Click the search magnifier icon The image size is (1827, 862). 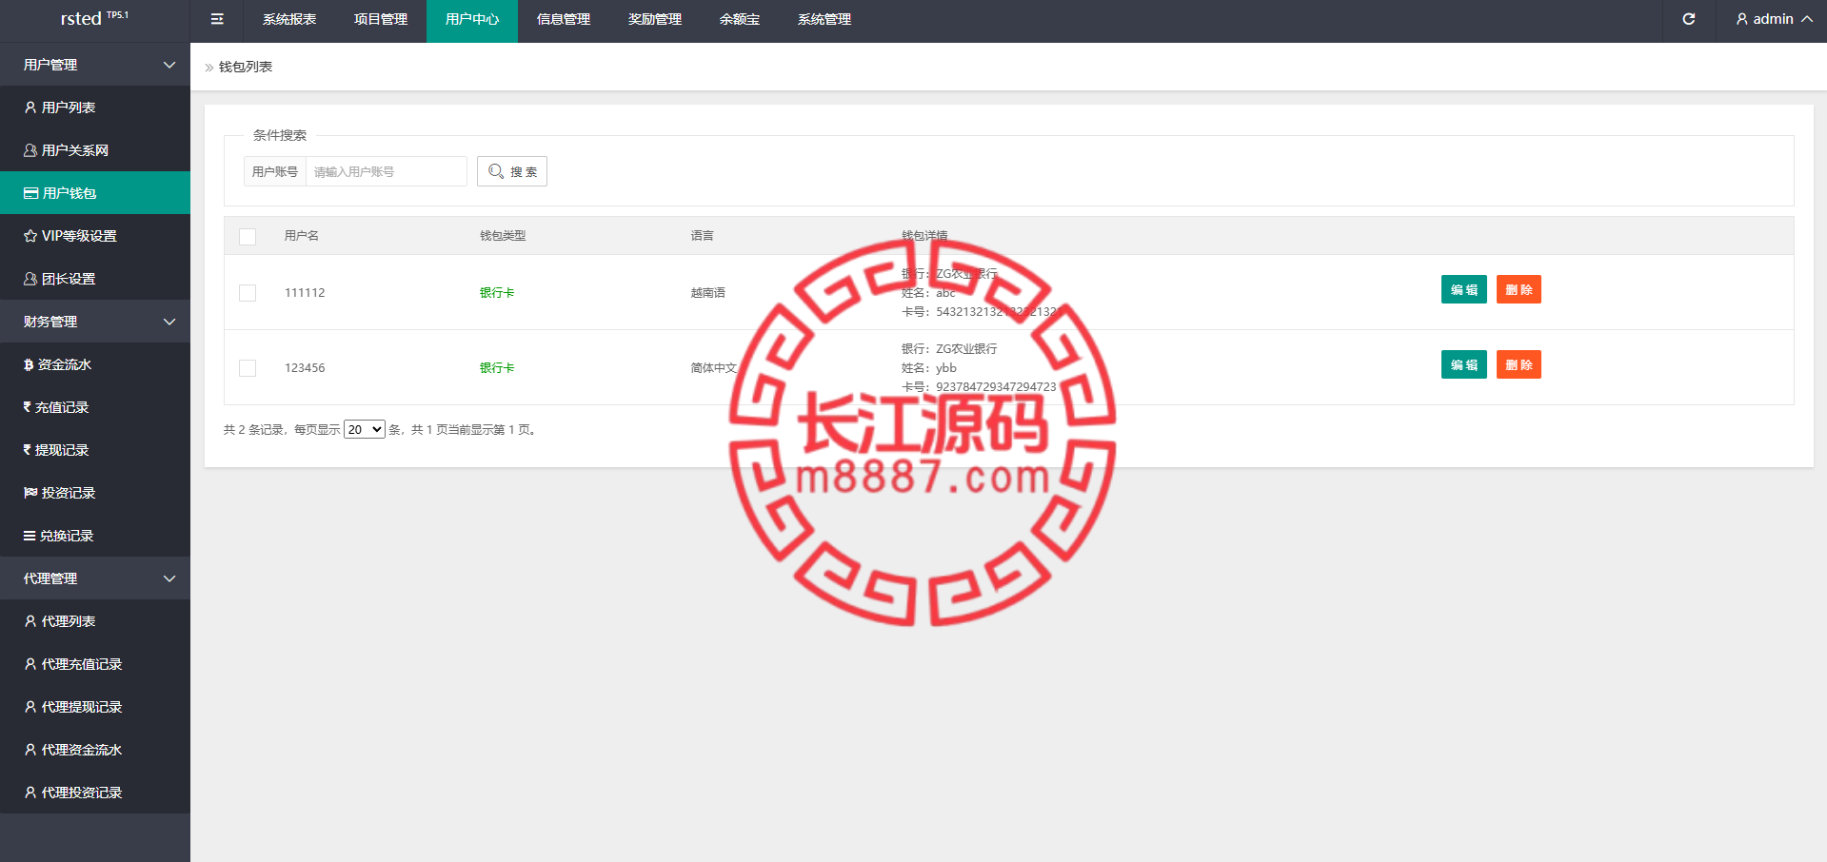[496, 171]
